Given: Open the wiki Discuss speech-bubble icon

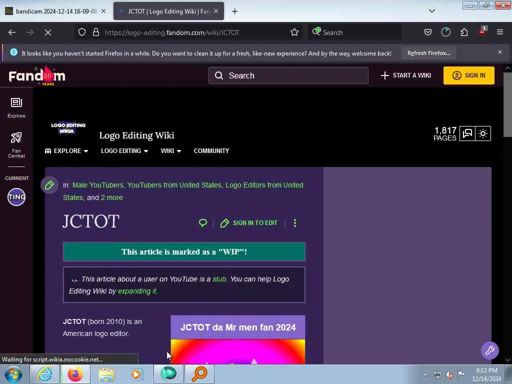Looking at the screenshot, I should pos(467,133).
